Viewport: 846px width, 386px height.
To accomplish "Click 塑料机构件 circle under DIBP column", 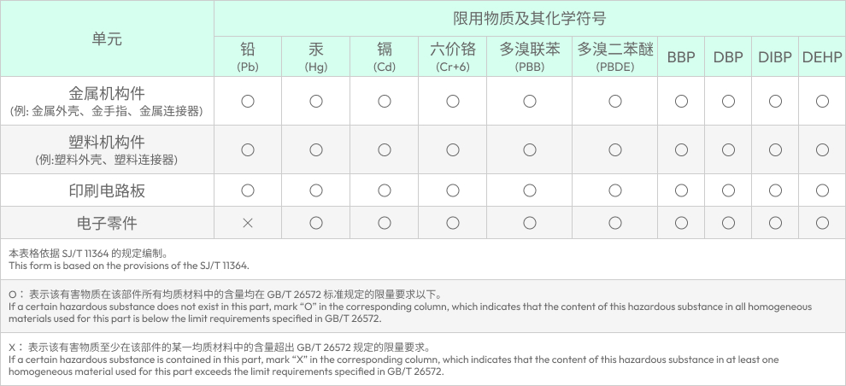I will pos(775,150).
